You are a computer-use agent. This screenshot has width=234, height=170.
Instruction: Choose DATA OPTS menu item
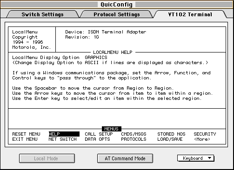[x=97, y=139]
